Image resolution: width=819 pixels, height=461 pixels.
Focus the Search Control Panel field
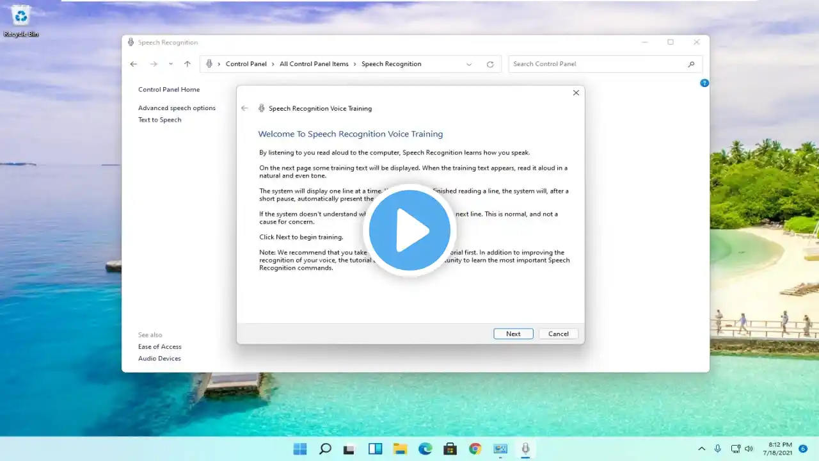605,64
